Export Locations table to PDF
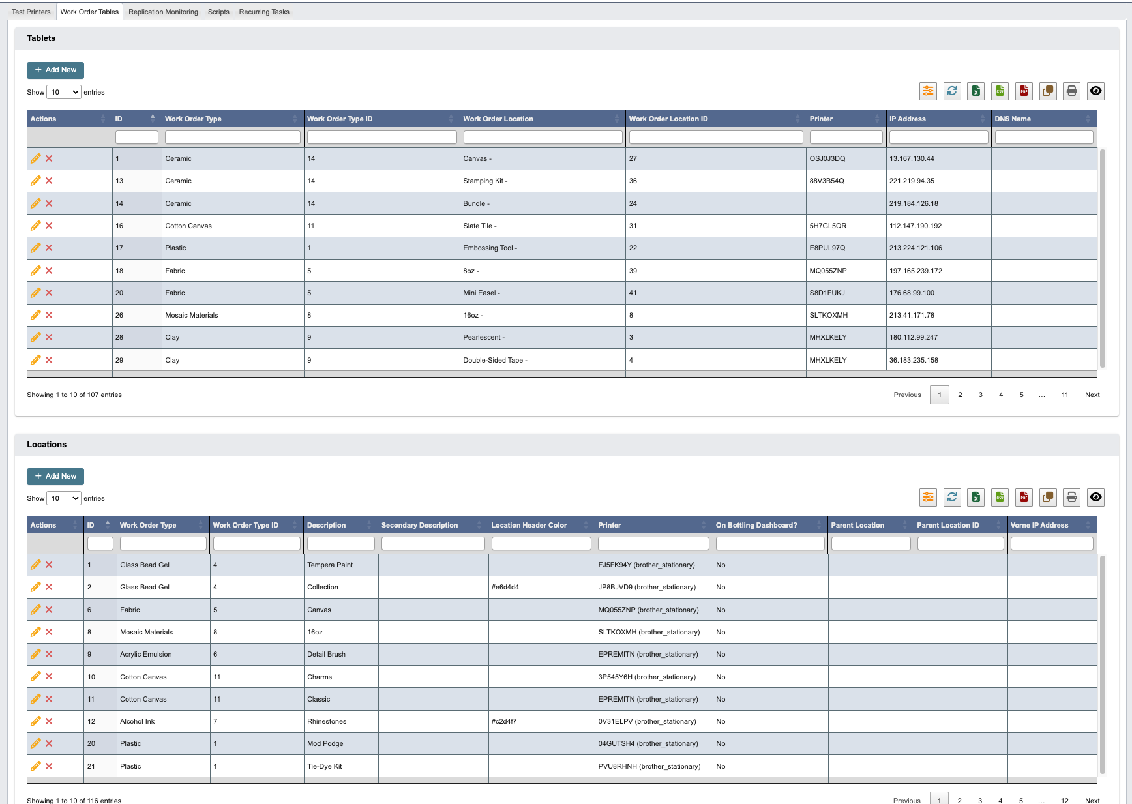 (1024, 498)
